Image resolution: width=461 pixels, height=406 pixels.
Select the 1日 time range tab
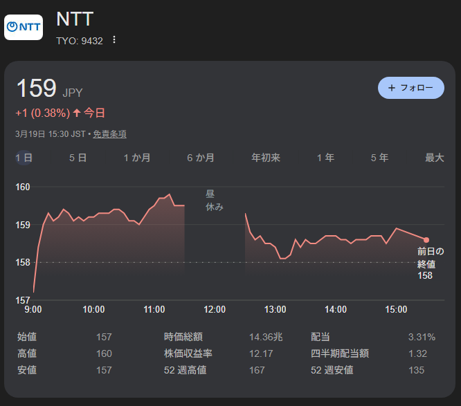pos(24,158)
